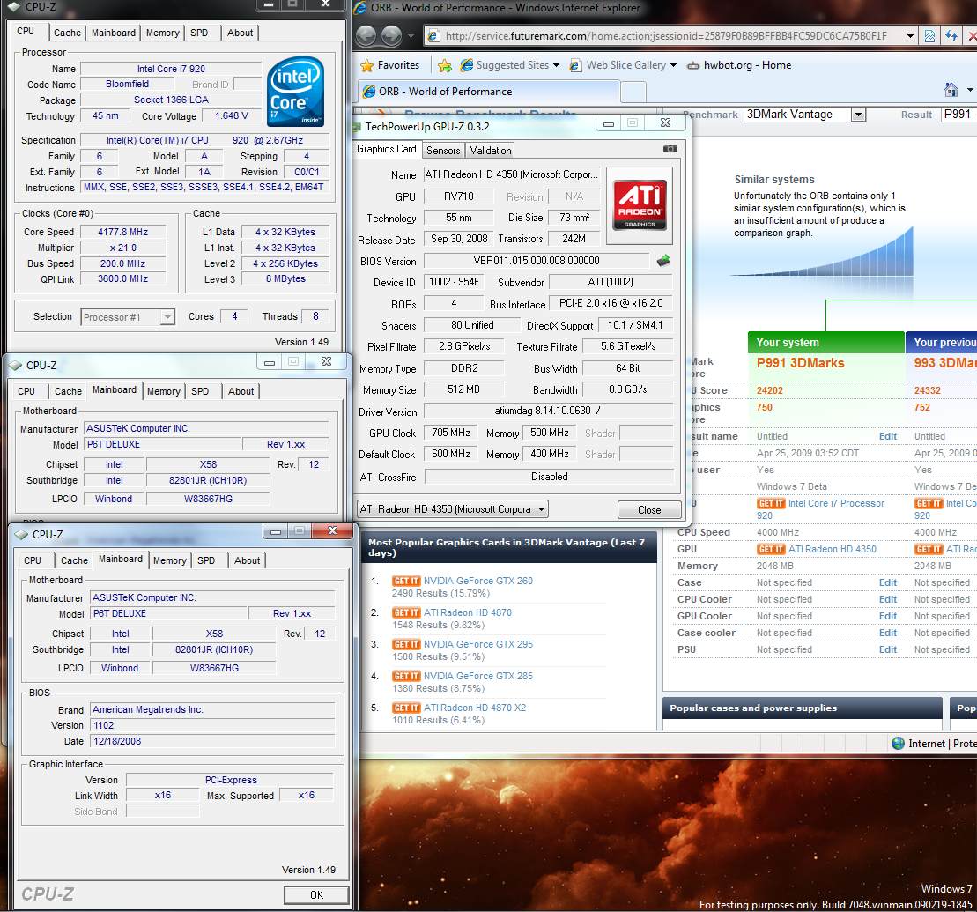Open the Processor #1 selection dropdown

pos(167,317)
